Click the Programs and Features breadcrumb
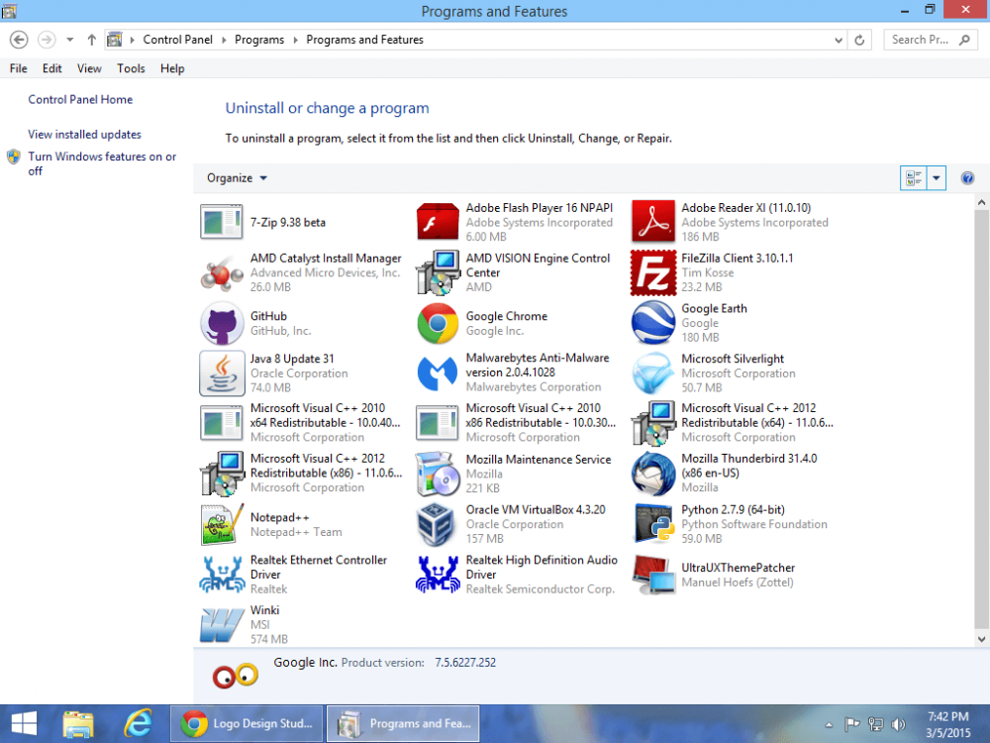The width and height of the screenshot is (990, 743). pos(365,40)
